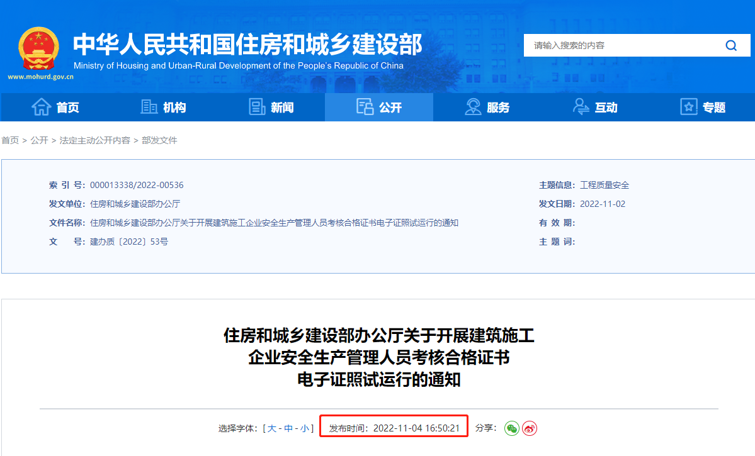Click the 新闻 news icon
The height and width of the screenshot is (456, 755).
click(257, 107)
